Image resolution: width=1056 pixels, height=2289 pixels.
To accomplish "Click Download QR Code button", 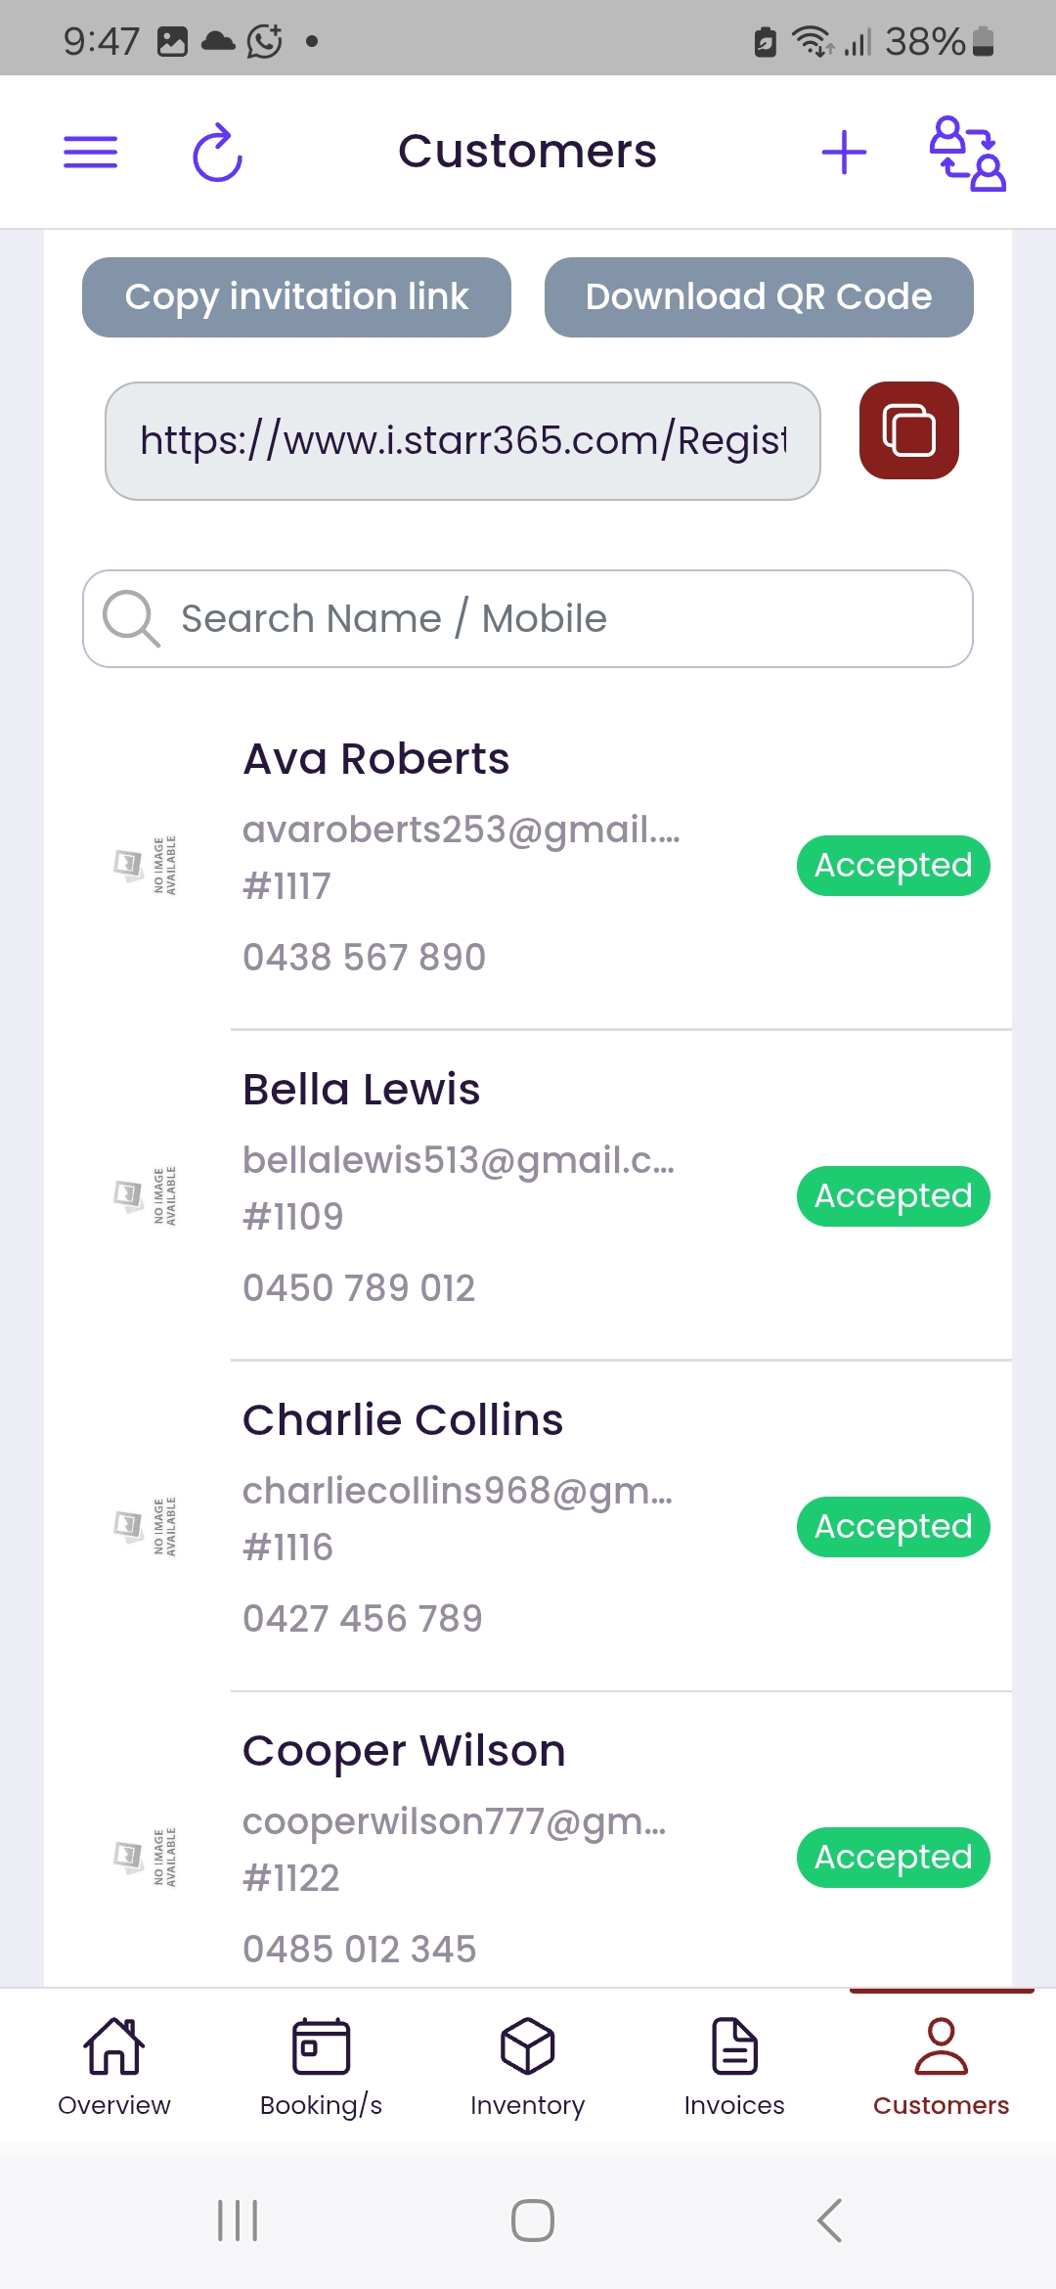I will coord(759,297).
